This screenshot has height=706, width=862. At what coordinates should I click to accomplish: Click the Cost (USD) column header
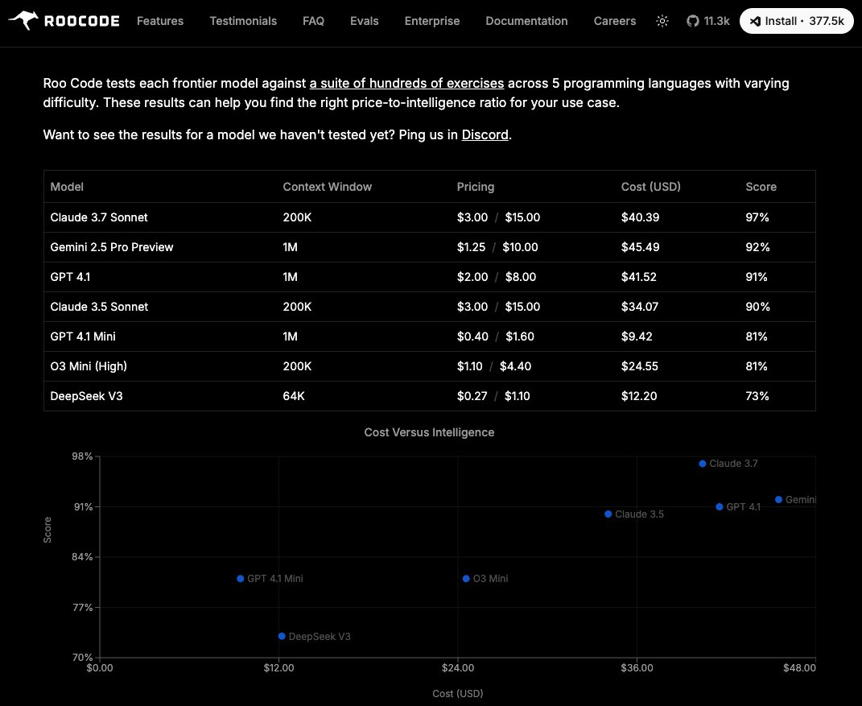click(x=651, y=187)
